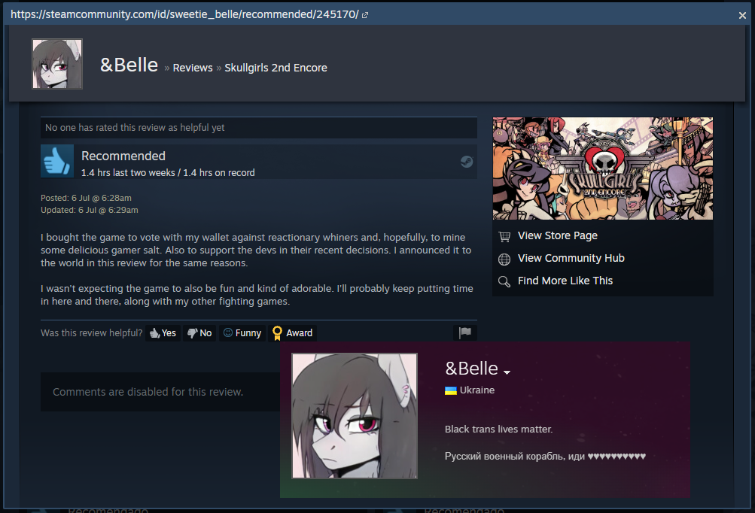Open the &Belle profile name in header
The width and height of the screenshot is (755, 513).
pyautogui.click(x=129, y=65)
